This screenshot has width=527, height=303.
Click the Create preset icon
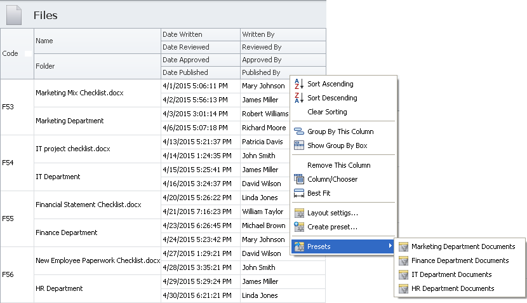[299, 227]
